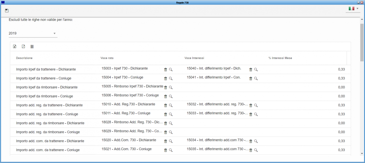Click the save floppy disk icon
365x163 pixels.
[x=7, y=11]
